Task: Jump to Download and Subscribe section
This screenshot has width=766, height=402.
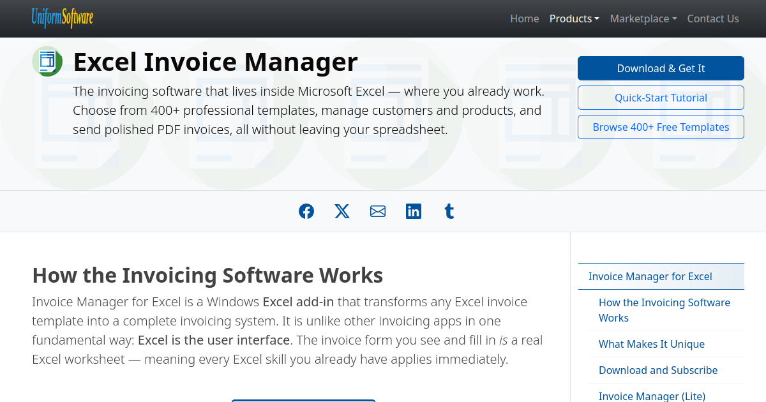Action: coord(666,370)
